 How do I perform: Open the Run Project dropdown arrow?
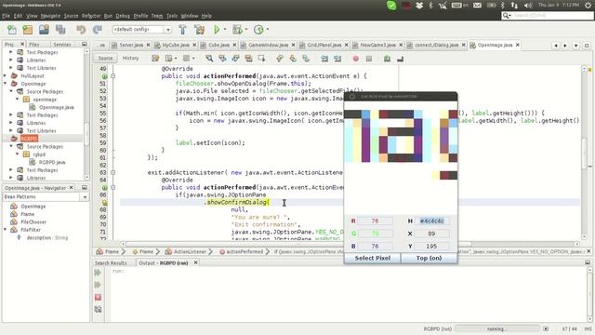pos(225,29)
